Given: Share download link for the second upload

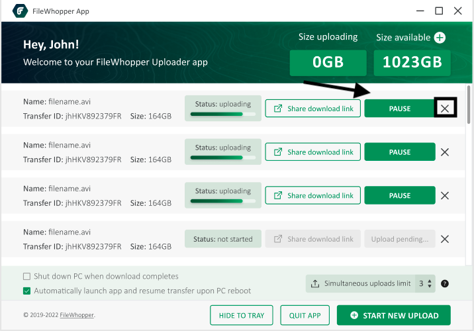Looking at the screenshot, I should coord(313,152).
